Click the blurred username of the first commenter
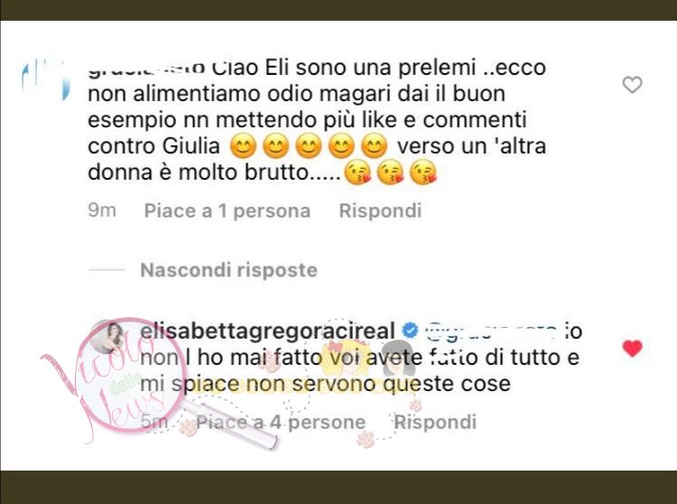Viewport: 677px width, 504px height. [x=146, y=69]
